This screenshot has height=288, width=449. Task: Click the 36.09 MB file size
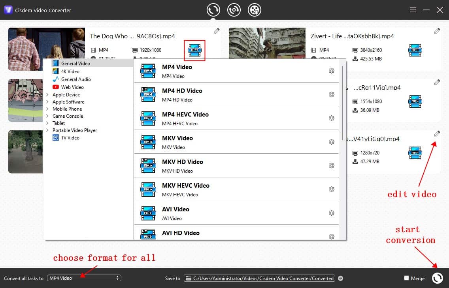[370, 110]
